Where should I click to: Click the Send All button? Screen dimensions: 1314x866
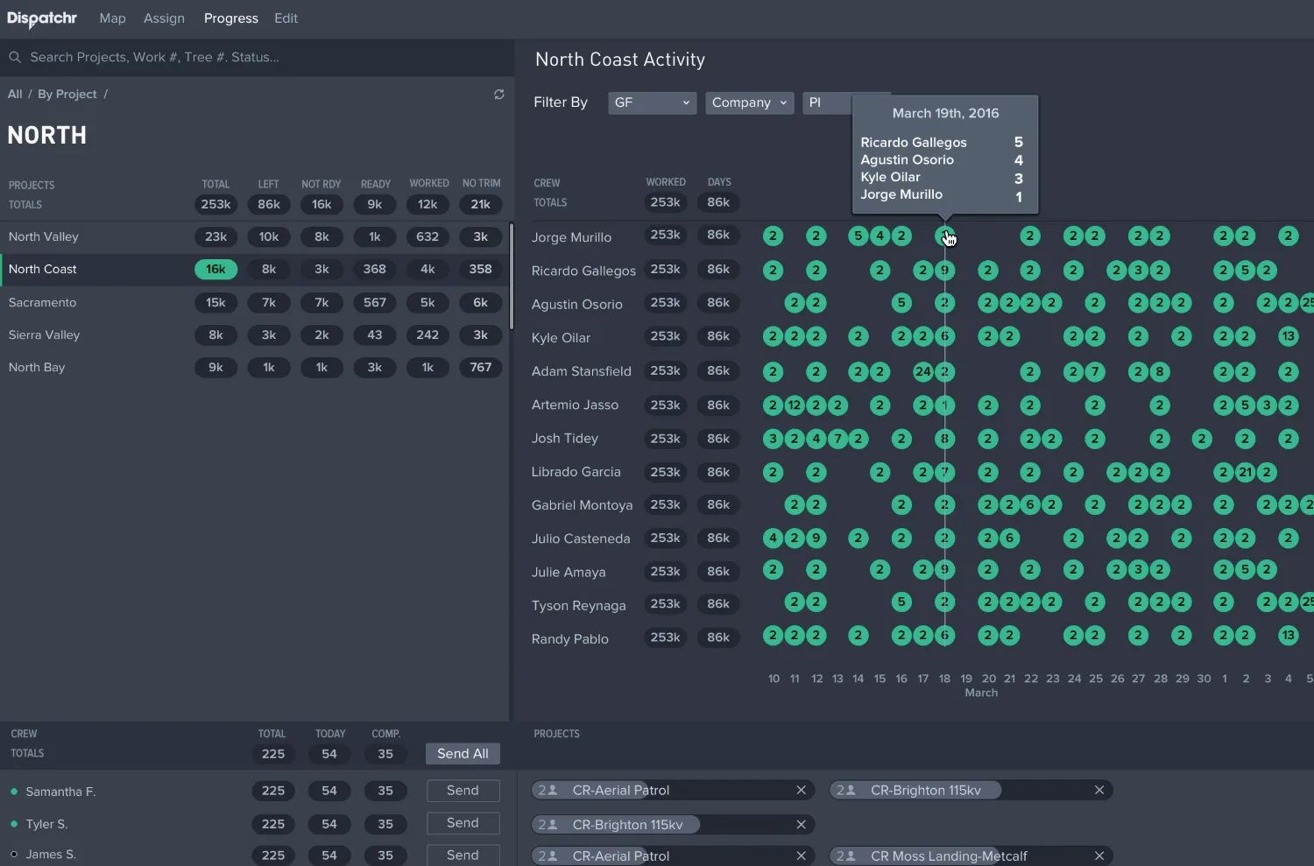463,754
